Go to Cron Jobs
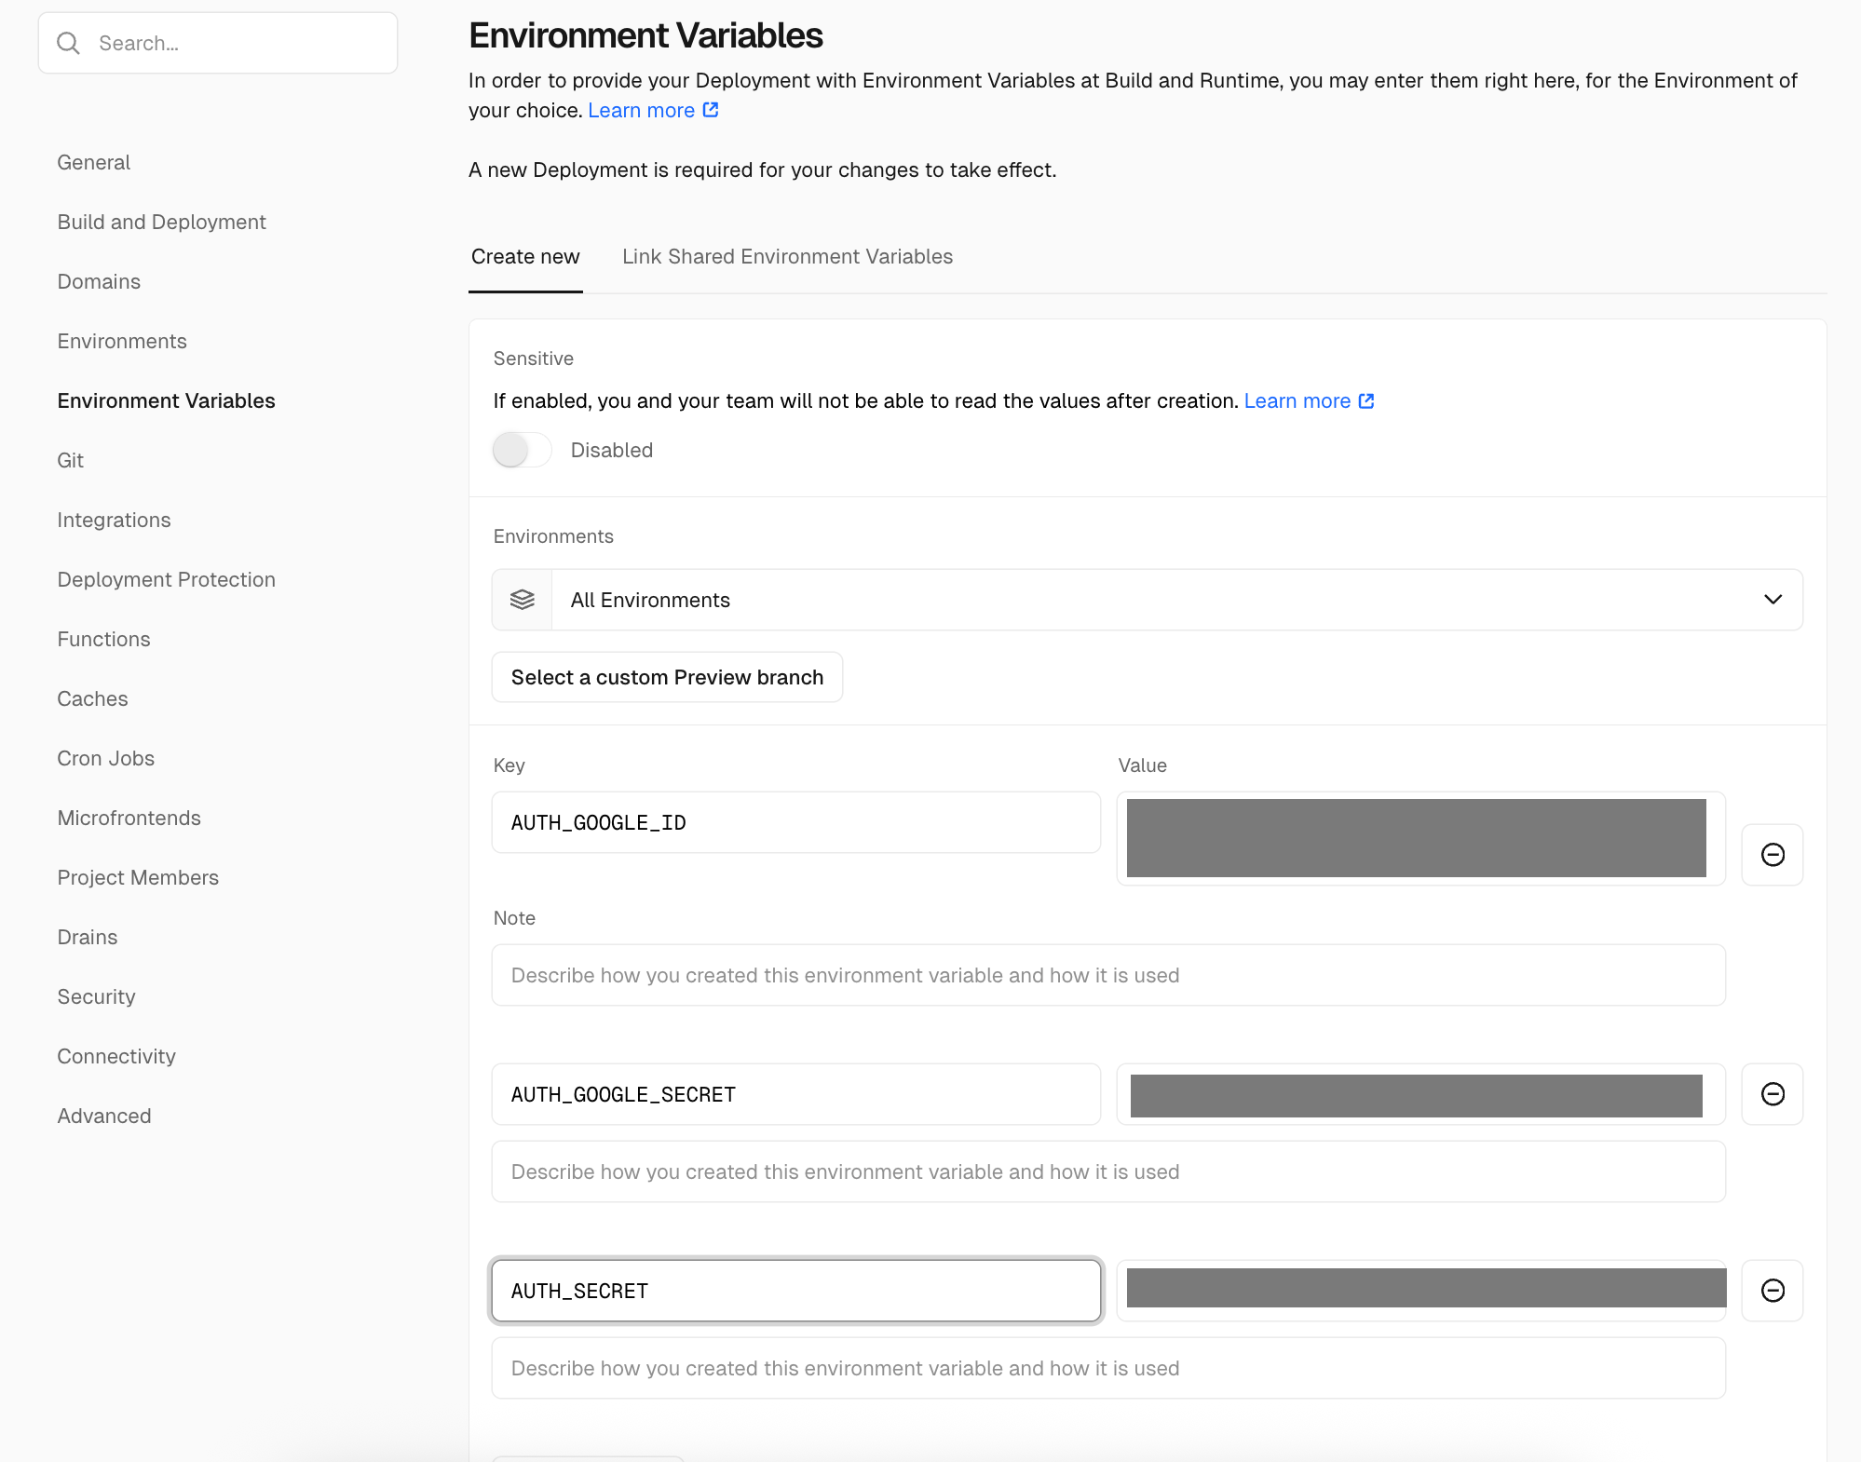This screenshot has width=1861, height=1462. click(106, 758)
